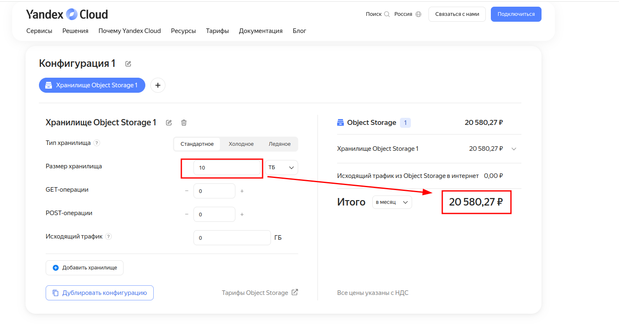The width and height of the screenshot is (619, 325).
Task: Click the Размер хранилища label
Action: 74,166
